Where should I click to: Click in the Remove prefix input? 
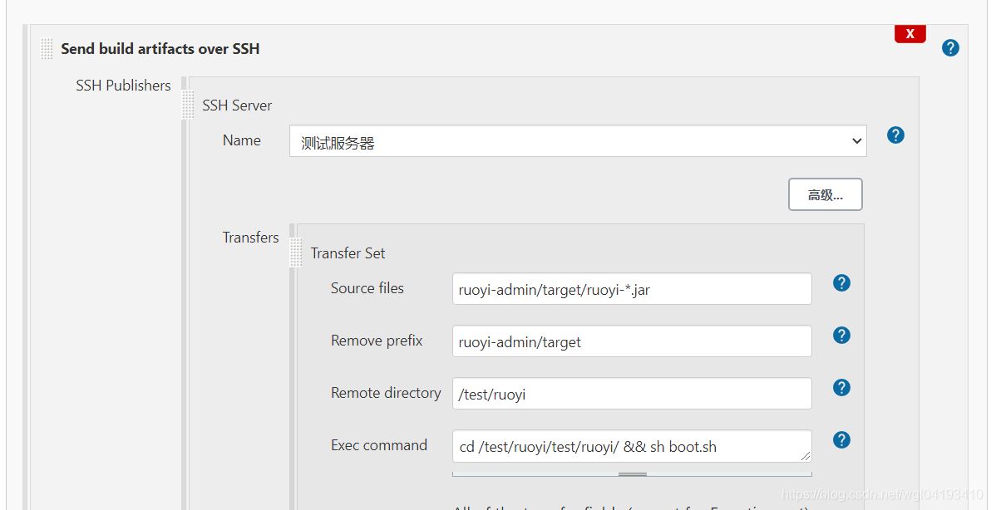[x=632, y=341]
